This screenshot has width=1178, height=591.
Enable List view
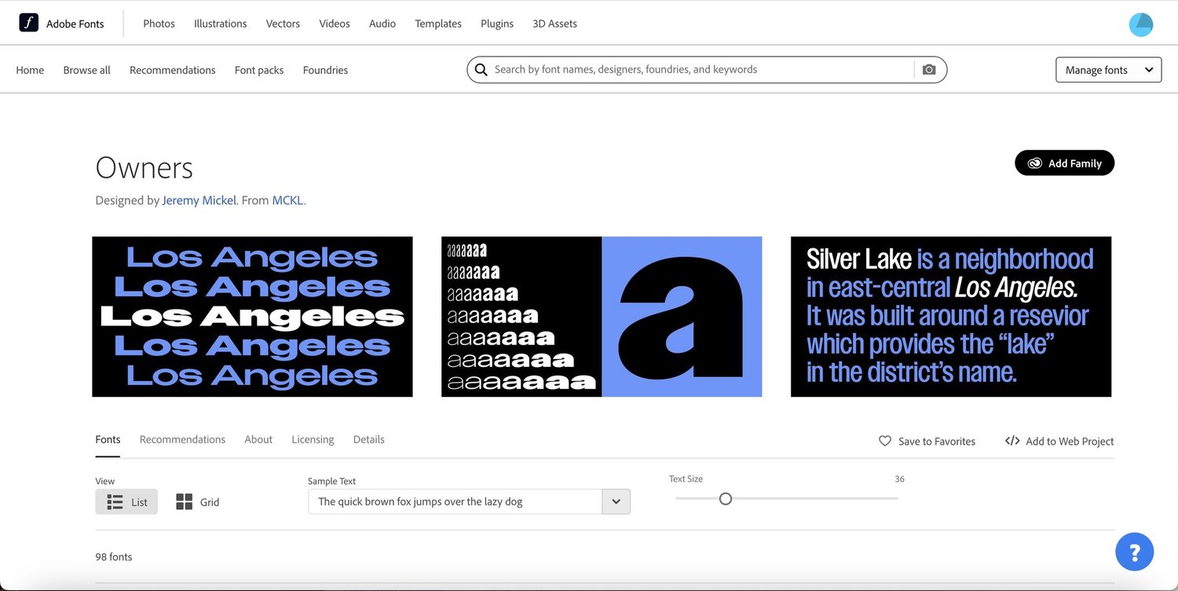(x=126, y=501)
